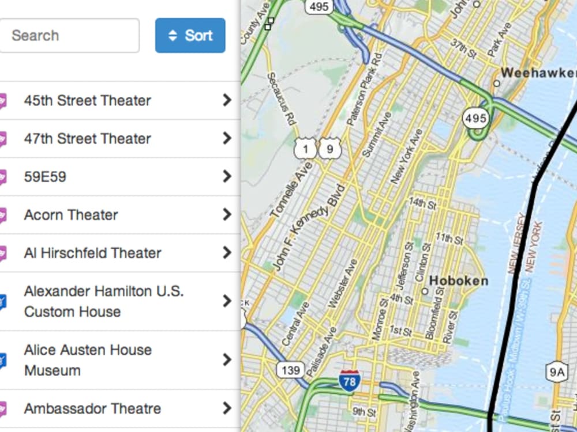The width and height of the screenshot is (577, 432).
Task: Click the museum icon beside Alexander Hamilton U.S. Custom House
Action: click(2, 302)
